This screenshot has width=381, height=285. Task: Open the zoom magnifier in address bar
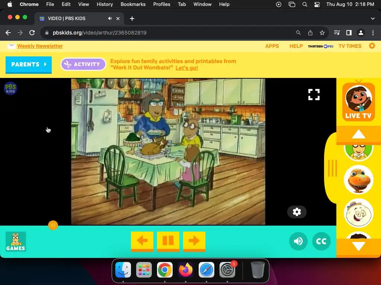(x=298, y=33)
